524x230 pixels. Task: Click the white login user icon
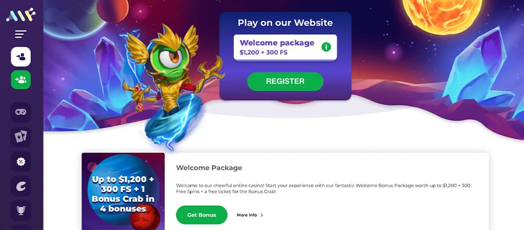pyautogui.click(x=20, y=57)
